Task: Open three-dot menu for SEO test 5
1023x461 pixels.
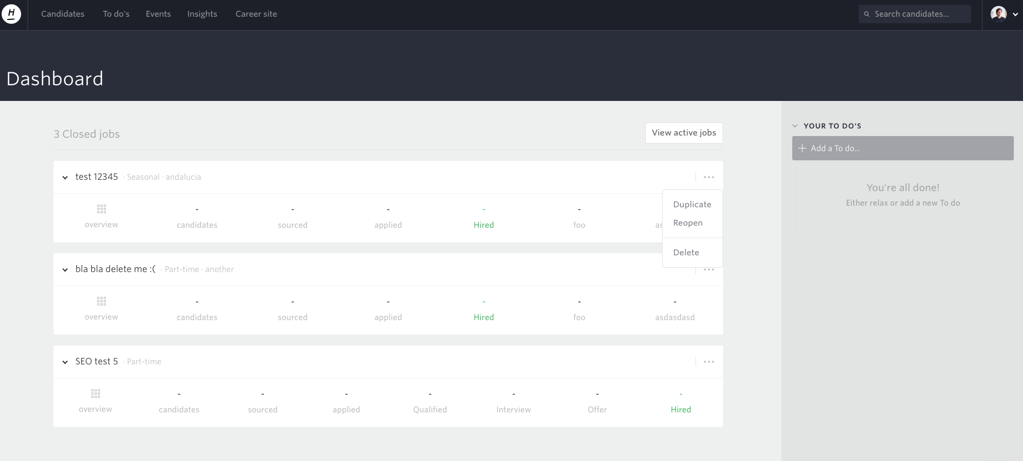Action: coord(709,362)
